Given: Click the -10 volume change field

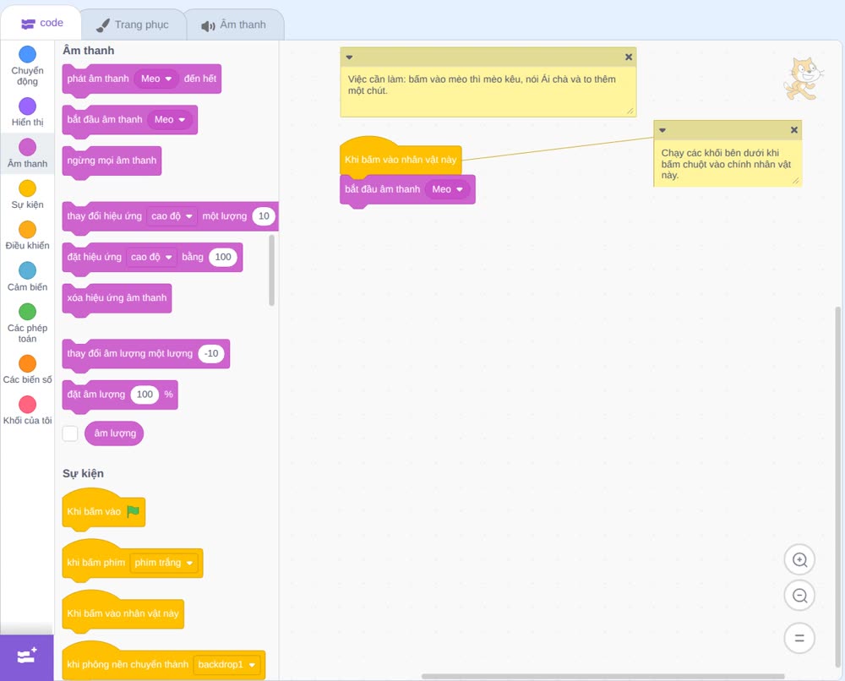Looking at the screenshot, I should (211, 353).
